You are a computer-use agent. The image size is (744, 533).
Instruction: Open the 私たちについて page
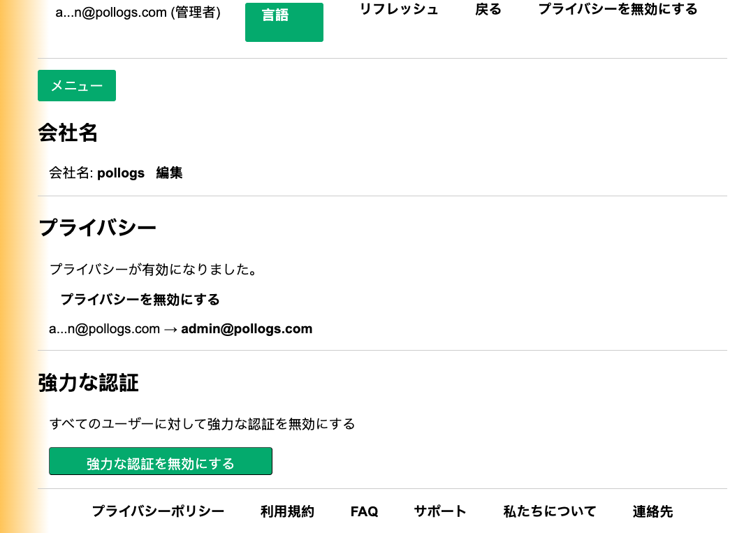click(x=549, y=511)
